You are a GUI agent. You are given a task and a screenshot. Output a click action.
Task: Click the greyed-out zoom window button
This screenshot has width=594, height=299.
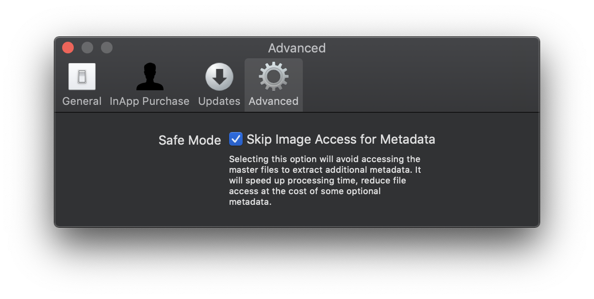[x=107, y=48]
